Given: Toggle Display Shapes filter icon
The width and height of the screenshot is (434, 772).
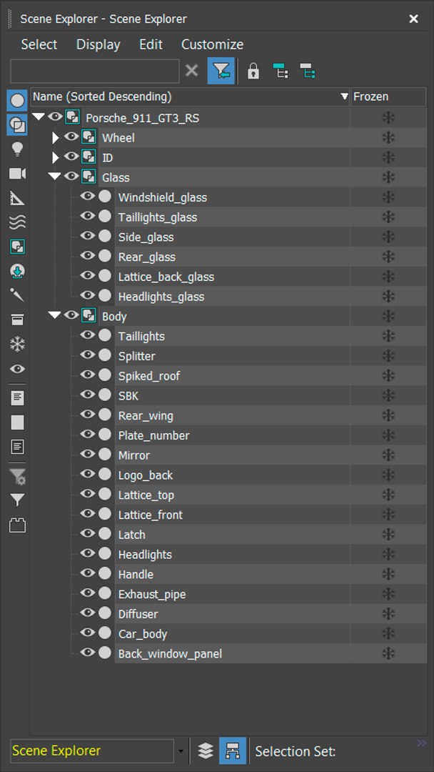Looking at the screenshot, I should coord(18,125).
